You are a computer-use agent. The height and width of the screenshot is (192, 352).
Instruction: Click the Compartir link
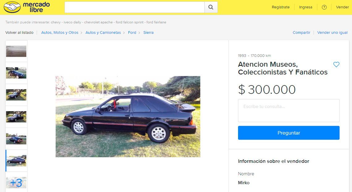click(301, 32)
